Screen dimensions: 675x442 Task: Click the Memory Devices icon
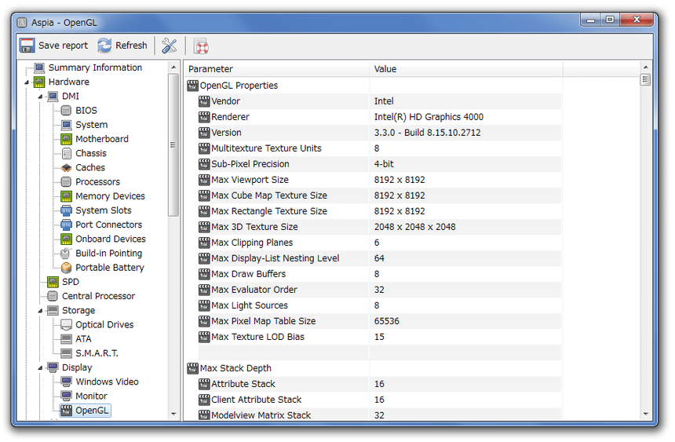[66, 196]
